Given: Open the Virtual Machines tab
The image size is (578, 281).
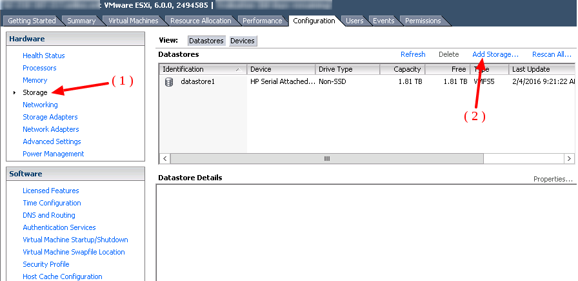Looking at the screenshot, I should tap(133, 21).
